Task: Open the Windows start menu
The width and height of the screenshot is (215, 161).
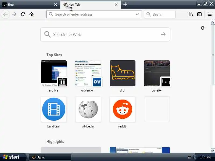Action: pyautogui.click(x=13, y=157)
